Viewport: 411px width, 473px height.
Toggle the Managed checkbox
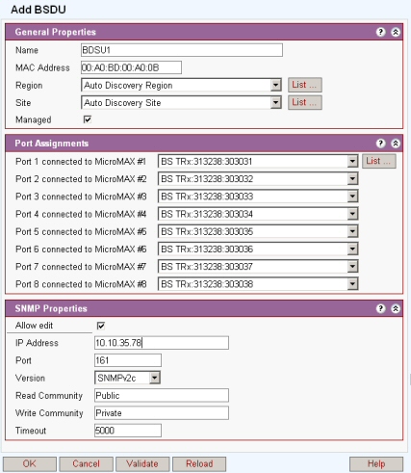[88, 119]
